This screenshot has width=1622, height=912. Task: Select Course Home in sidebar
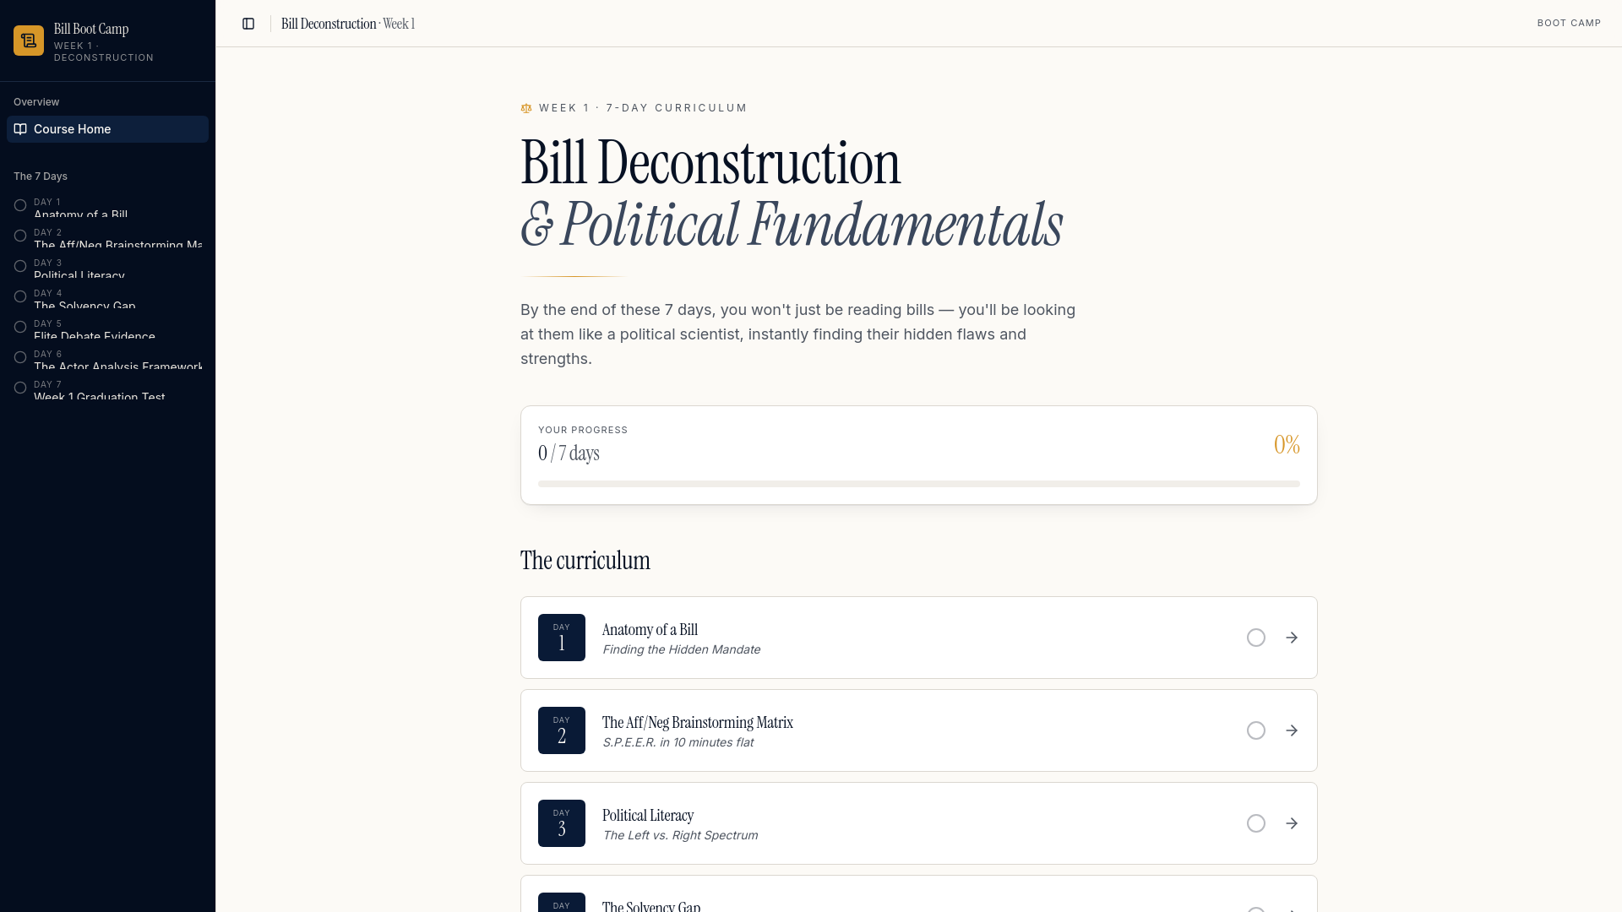pyautogui.click(x=107, y=129)
